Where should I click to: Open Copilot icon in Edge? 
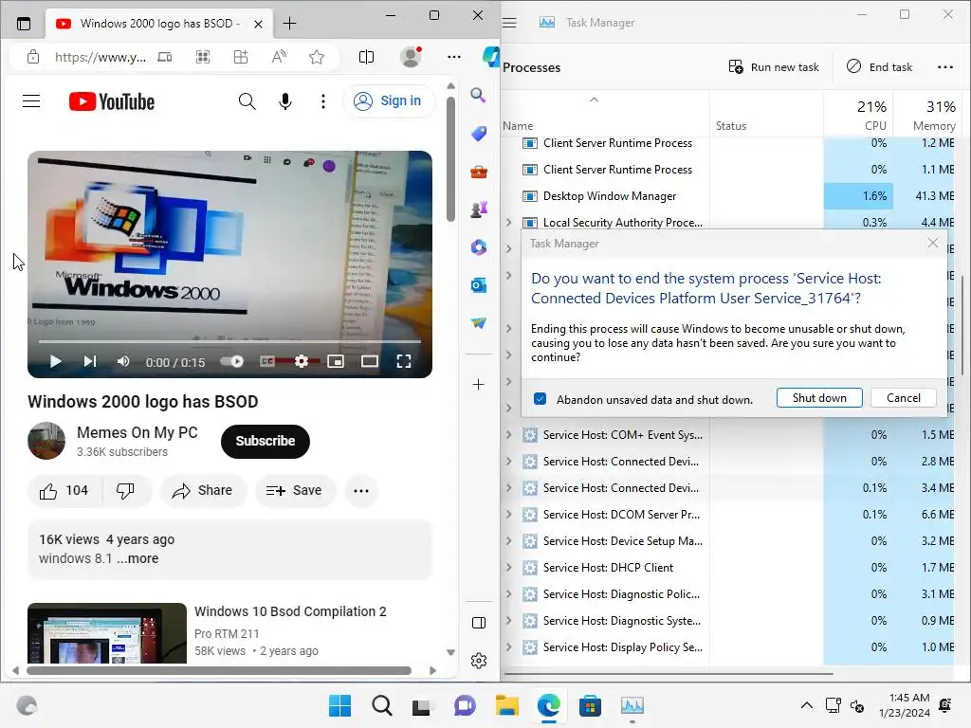click(x=492, y=57)
